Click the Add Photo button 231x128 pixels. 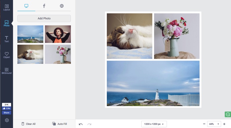click(44, 18)
